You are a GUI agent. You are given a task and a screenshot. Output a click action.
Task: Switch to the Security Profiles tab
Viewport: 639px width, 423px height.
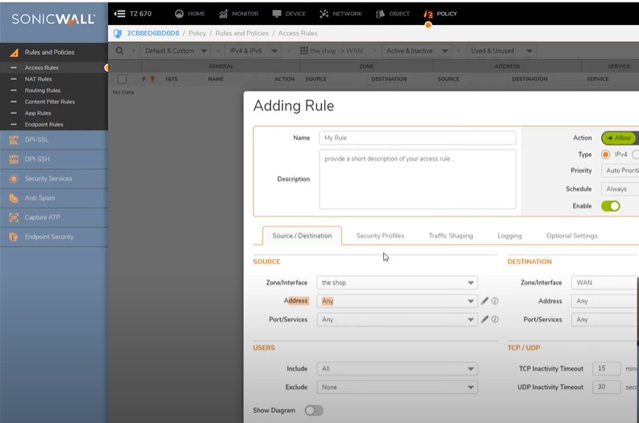pos(380,236)
